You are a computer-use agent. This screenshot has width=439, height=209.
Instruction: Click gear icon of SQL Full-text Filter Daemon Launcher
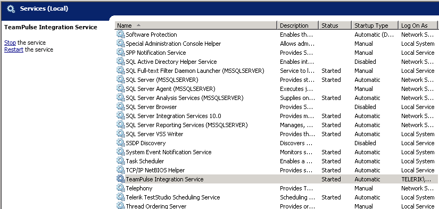pyautogui.click(x=120, y=71)
